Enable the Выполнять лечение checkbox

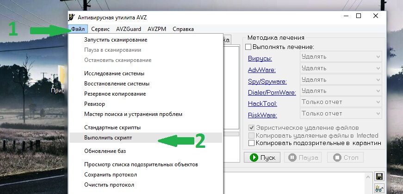[x=248, y=47]
